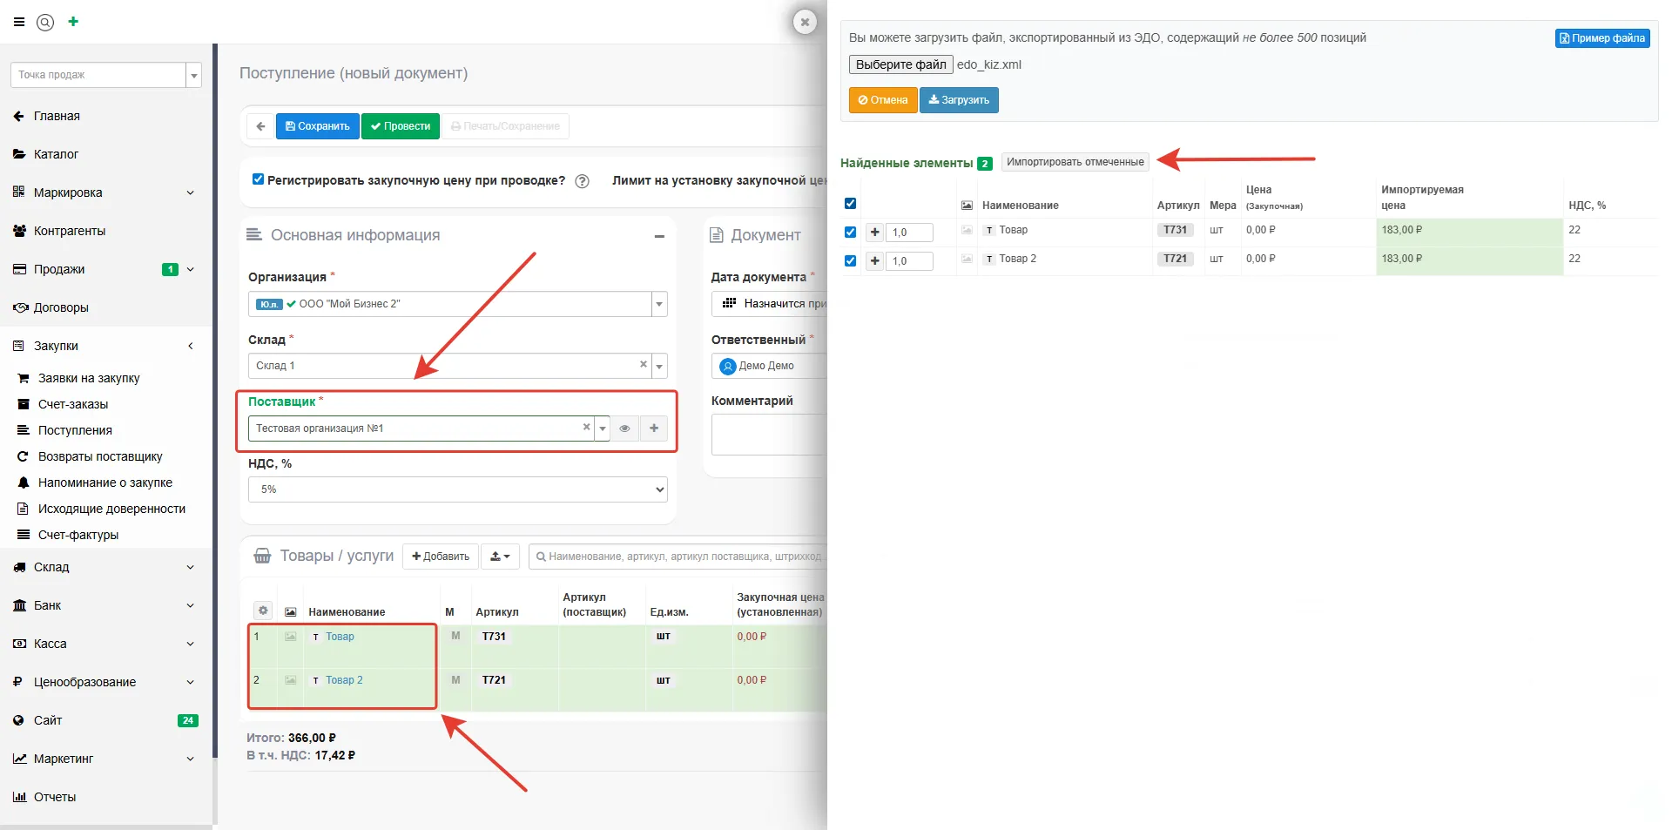Viewport: 1672px width, 830px height.
Task: Click the product search input field
Action: [x=679, y=557]
